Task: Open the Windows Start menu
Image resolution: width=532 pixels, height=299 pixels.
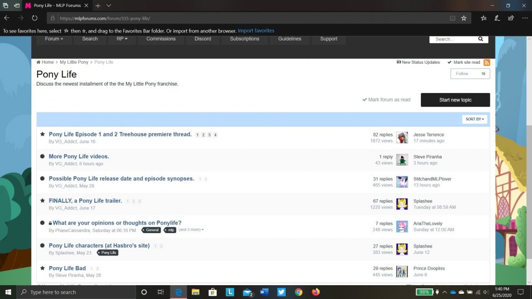Action: (x=8, y=292)
